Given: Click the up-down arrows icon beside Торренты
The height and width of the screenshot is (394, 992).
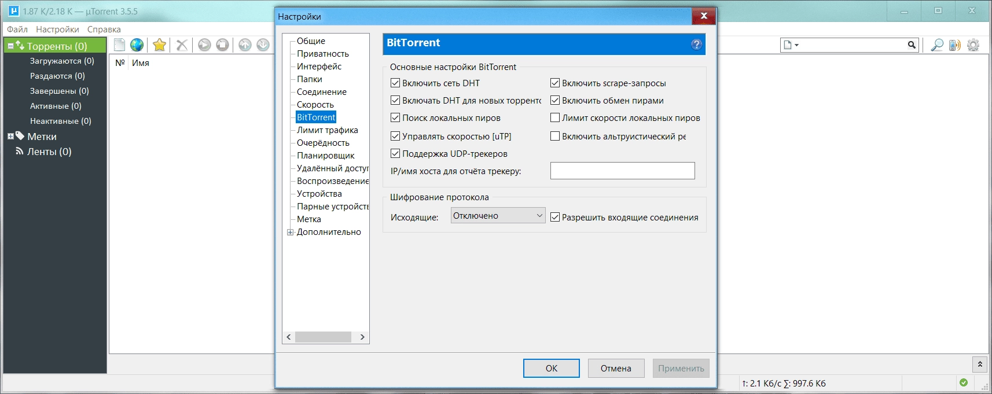Looking at the screenshot, I should (x=20, y=45).
